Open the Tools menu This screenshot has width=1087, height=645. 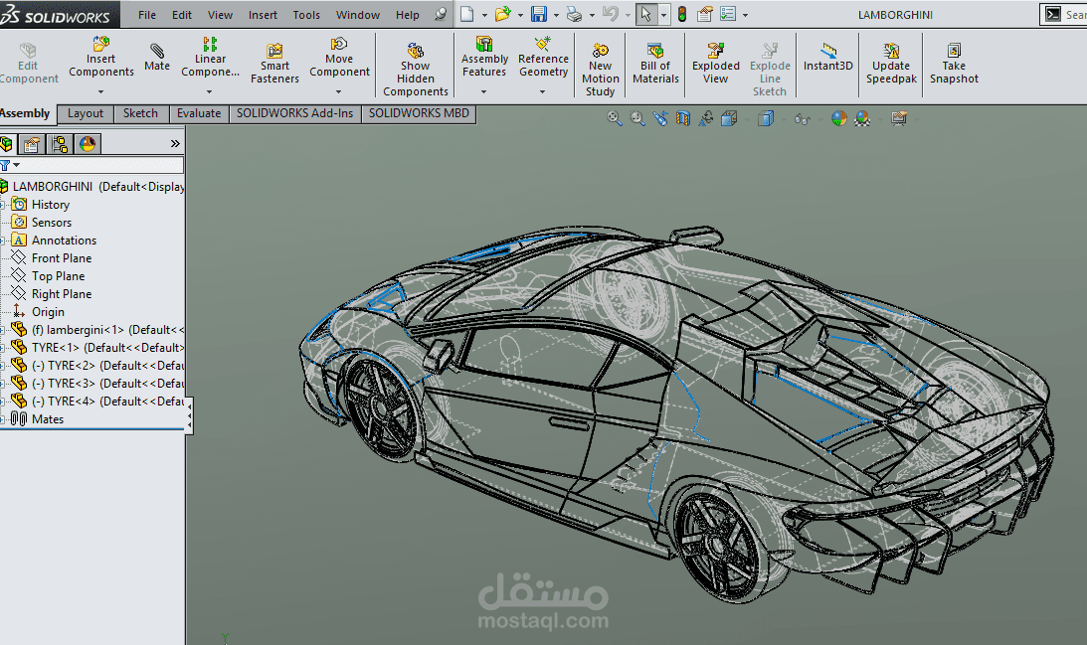coord(305,15)
